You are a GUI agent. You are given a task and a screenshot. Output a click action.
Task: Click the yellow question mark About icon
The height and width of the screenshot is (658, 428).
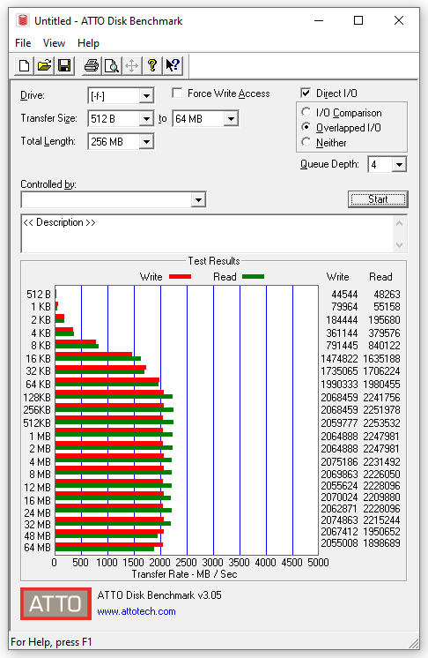coord(152,66)
